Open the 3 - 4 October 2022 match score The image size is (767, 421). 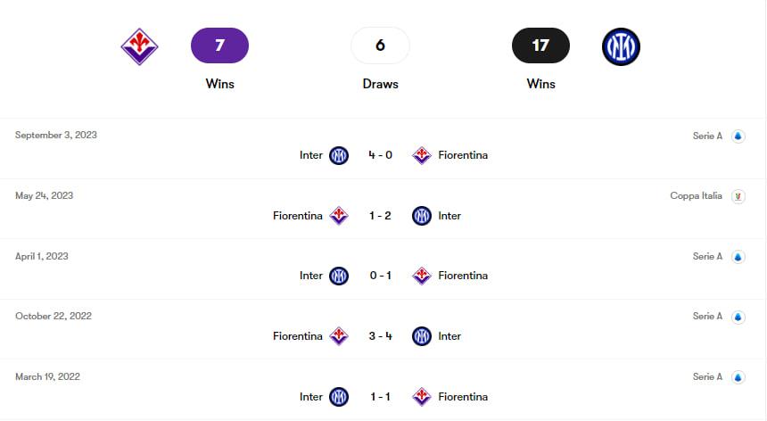(x=381, y=336)
